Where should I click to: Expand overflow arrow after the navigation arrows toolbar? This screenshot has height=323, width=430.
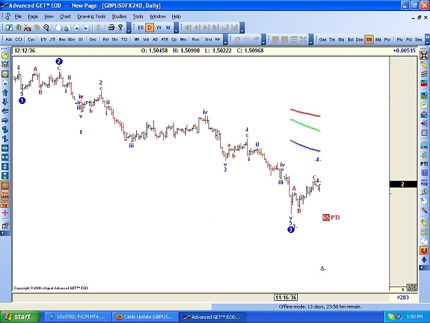[242, 28]
